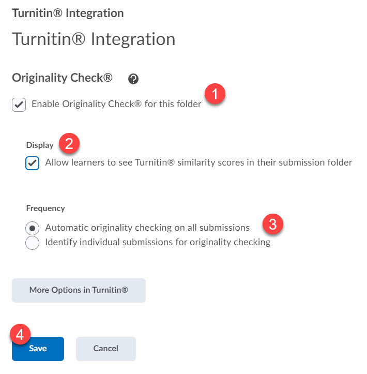The width and height of the screenshot is (367, 374).
Task: Click the Originality Check® section heading
Action: click(62, 78)
